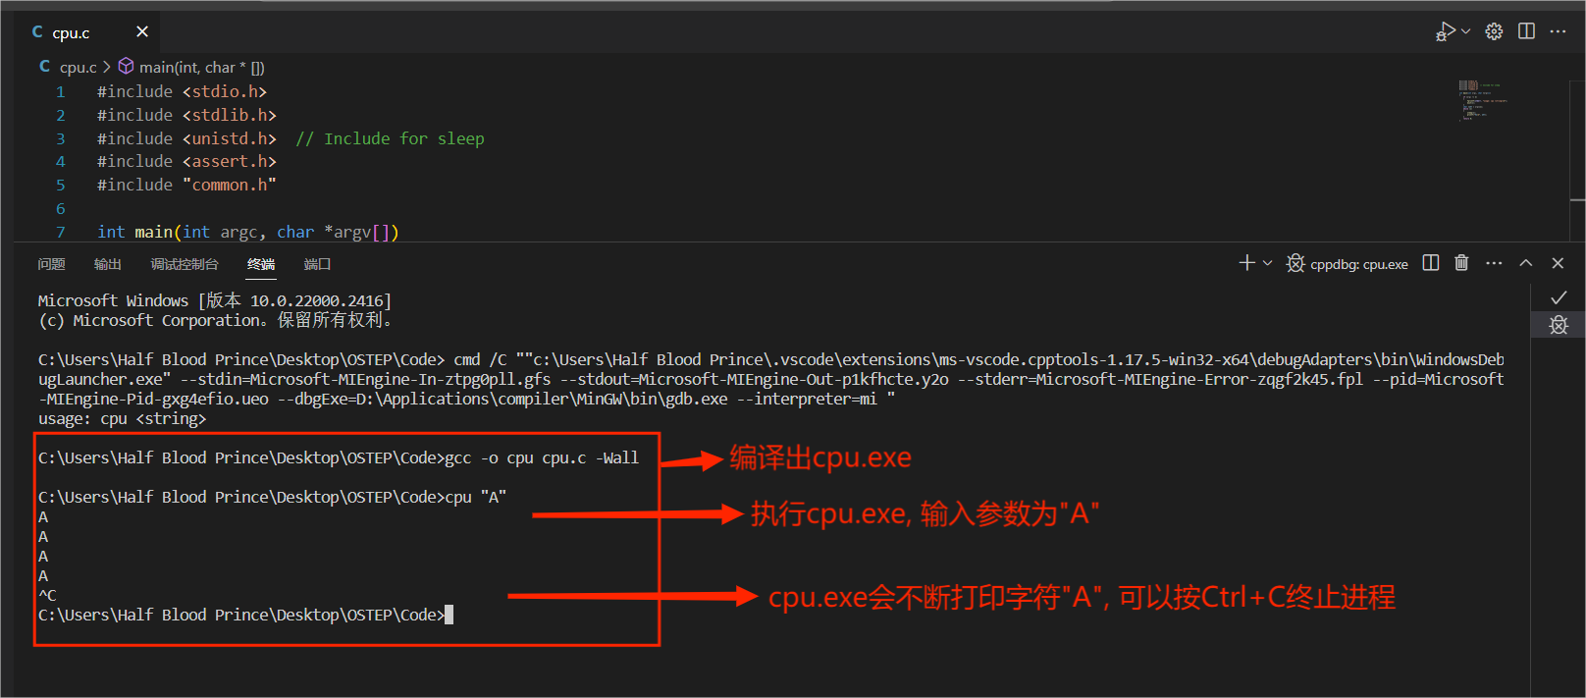Maximize the panel with the chevron up

(1526, 263)
